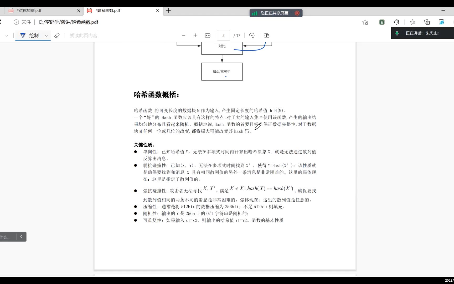454x284 pixels.
Task: Zoom in the PDF page
Action: 195,35
